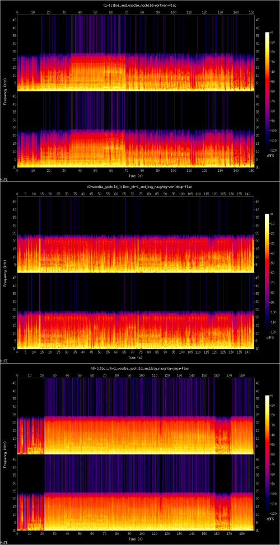Click the Frequency (kHz) label of gaga
This screenshot has height=545, width=280.
tap(5, 454)
